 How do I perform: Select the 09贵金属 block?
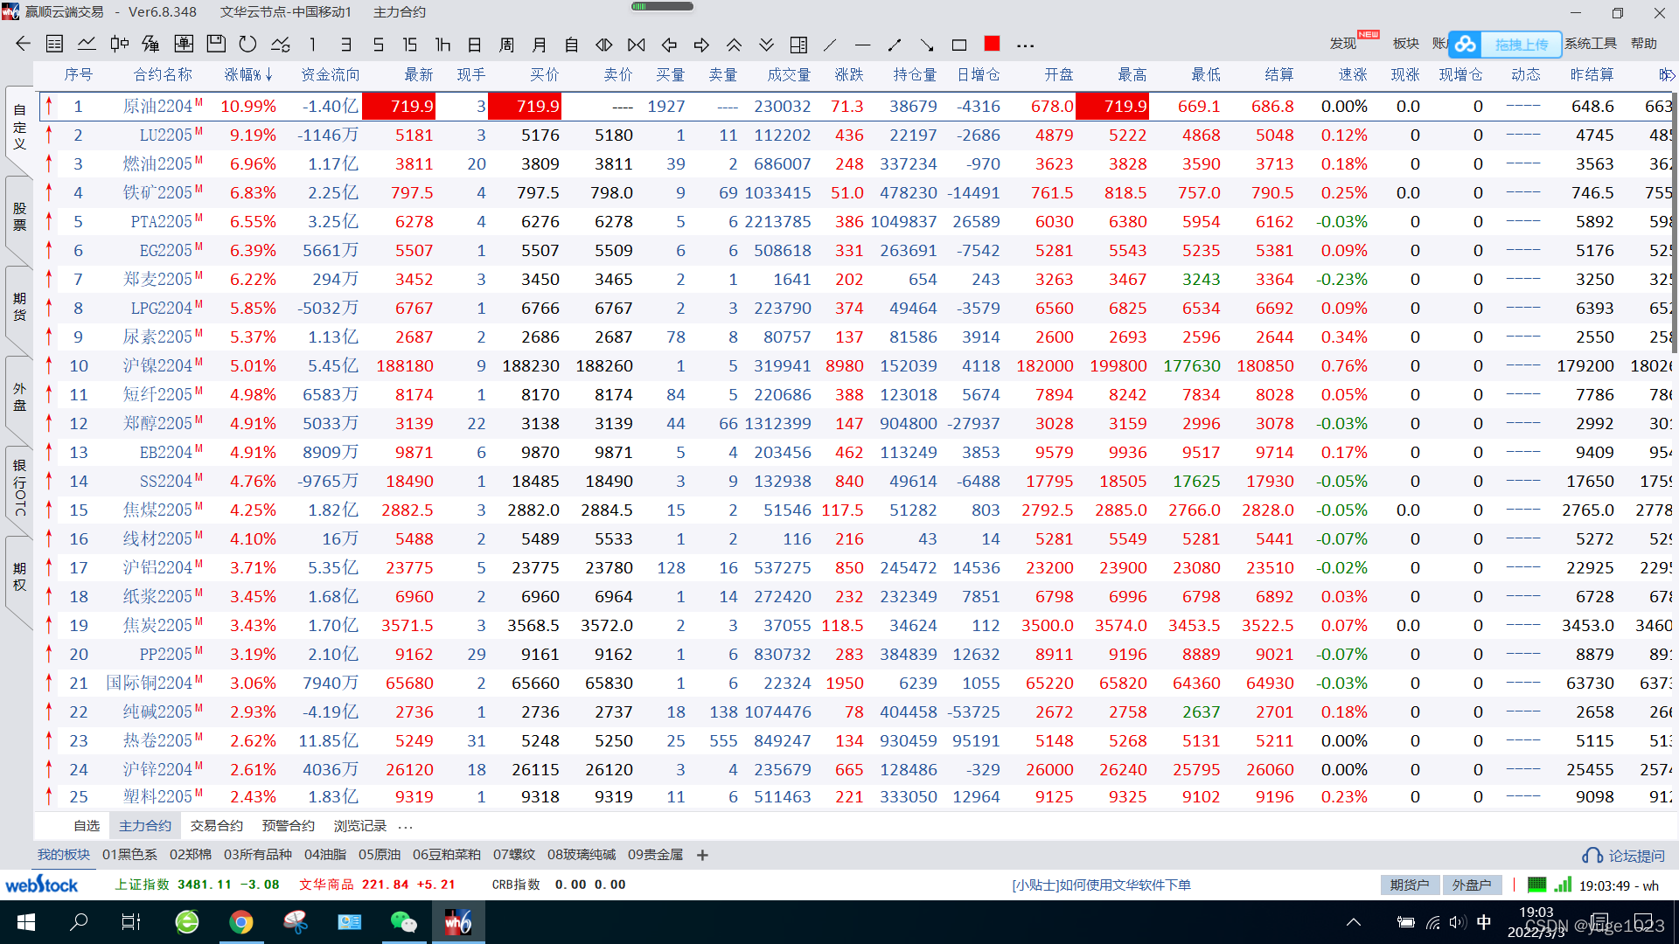pos(656,855)
